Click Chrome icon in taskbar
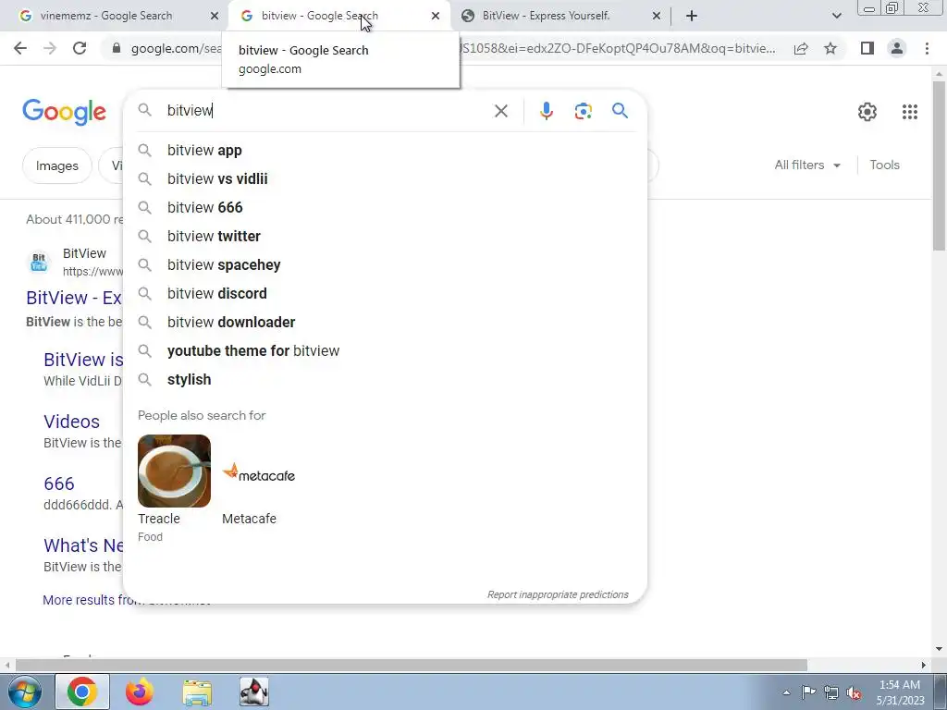Viewport: 947px width, 710px height. [82, 692]
